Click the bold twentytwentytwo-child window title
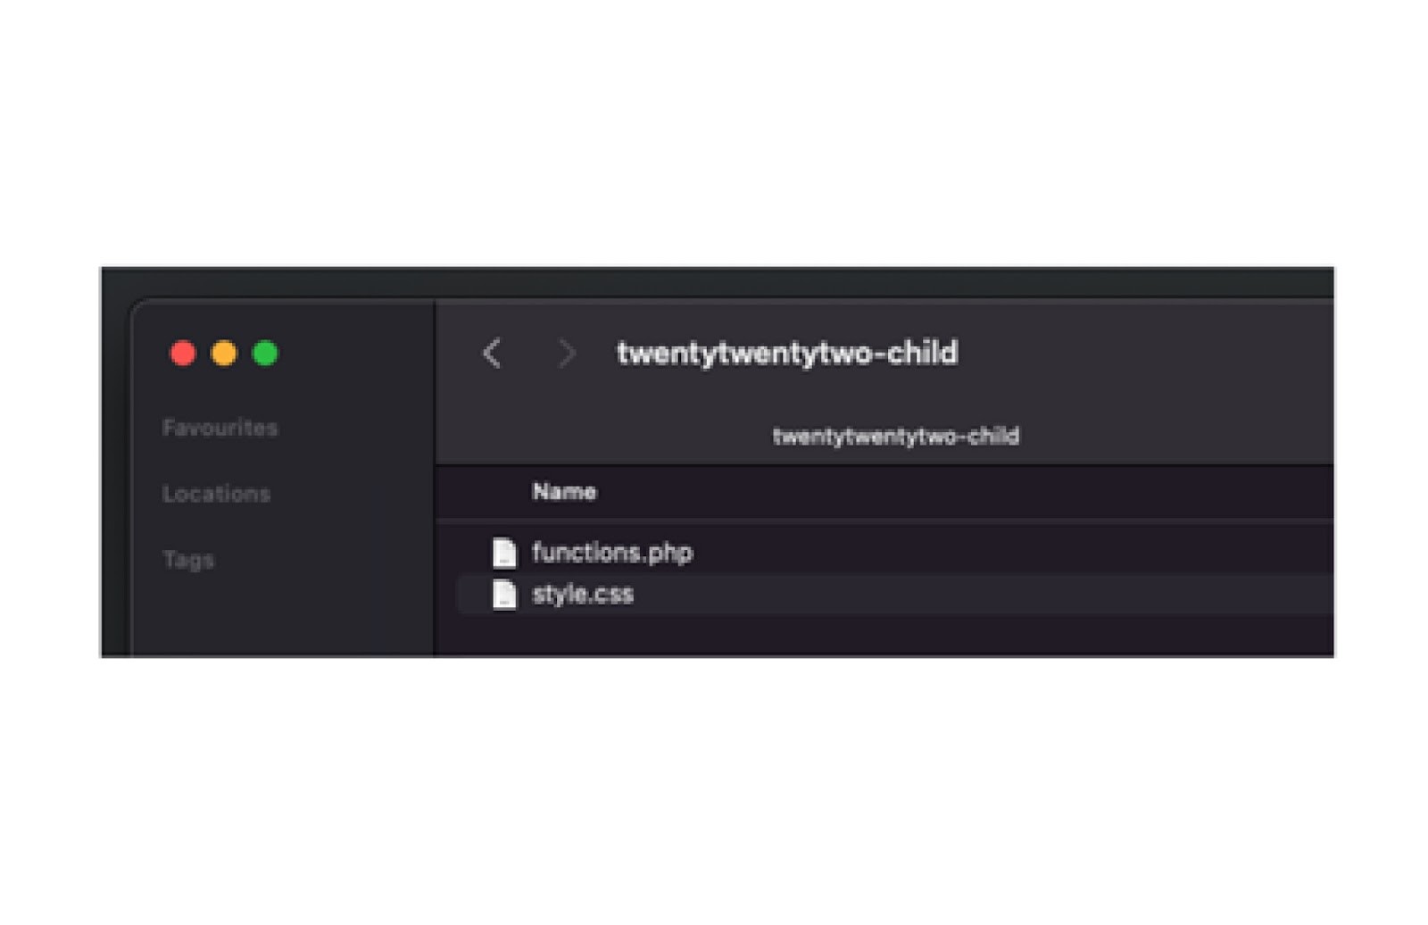Screen dimensions: 1428x925 (787, 354)
